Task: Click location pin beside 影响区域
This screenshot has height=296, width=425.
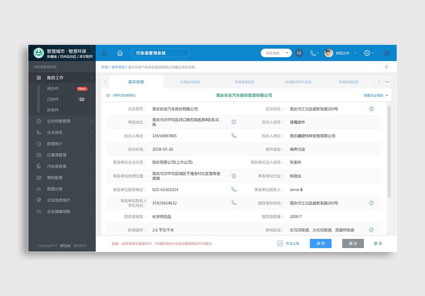Action: coord(371,230)
